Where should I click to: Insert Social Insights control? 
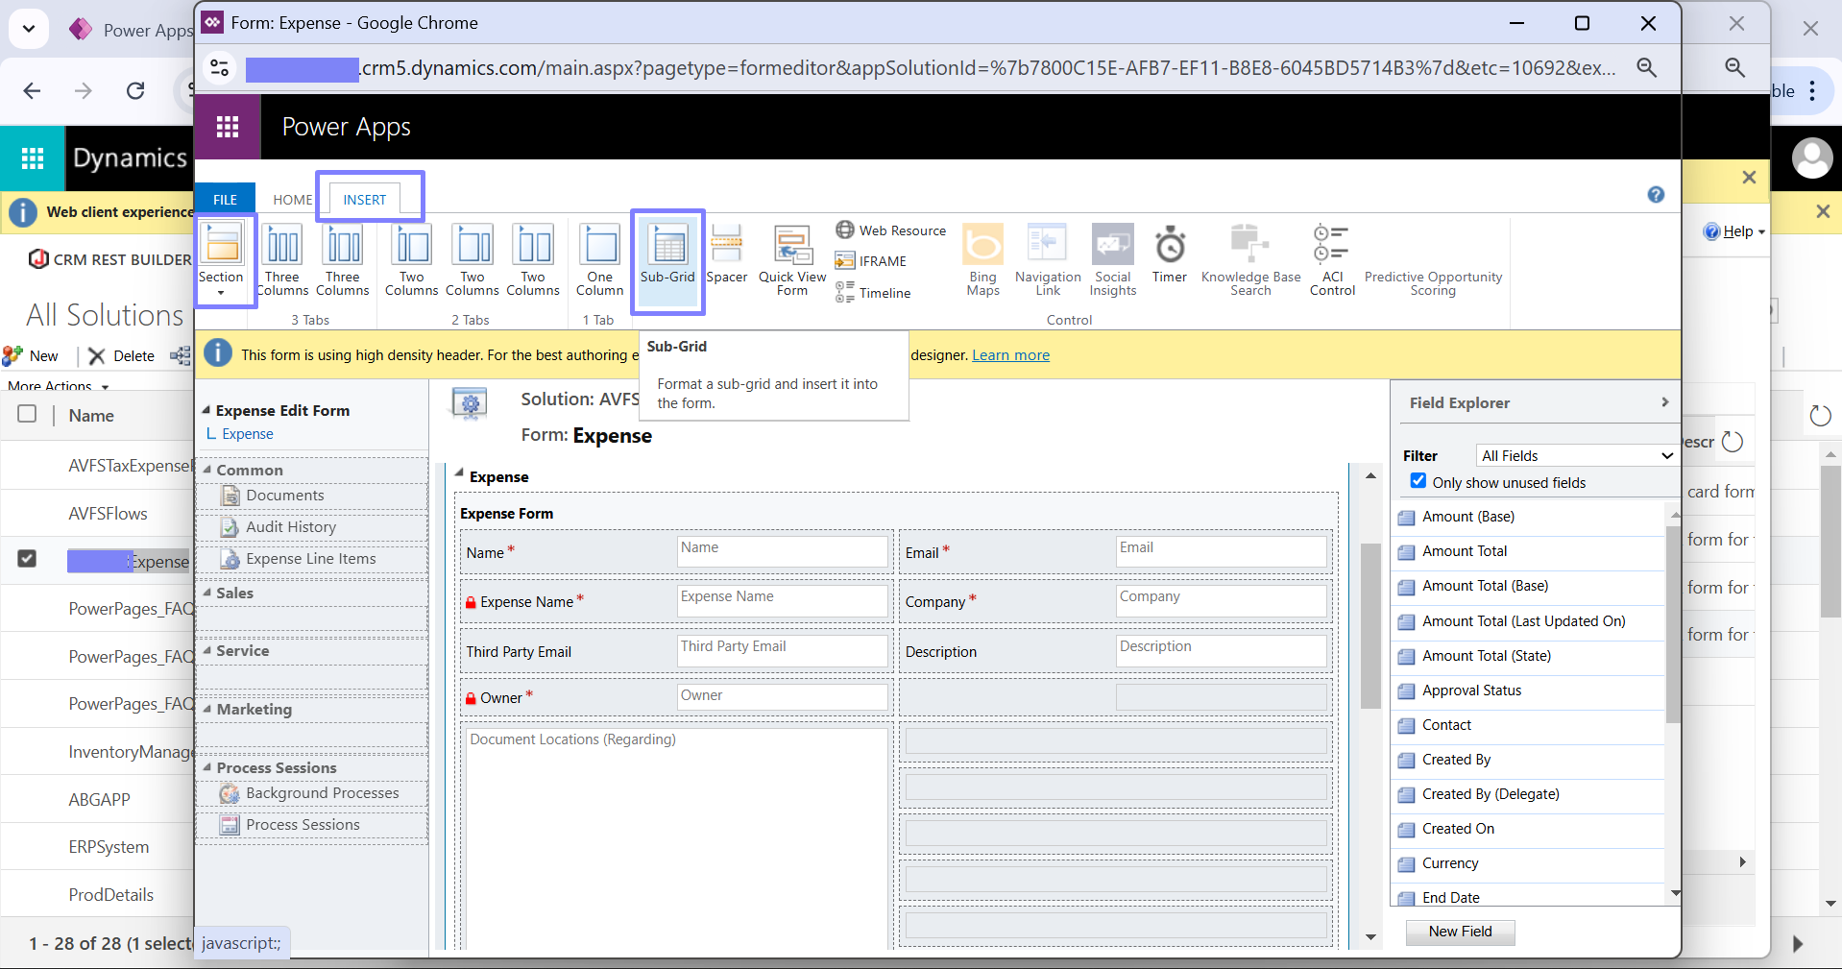coord(1113,259)
